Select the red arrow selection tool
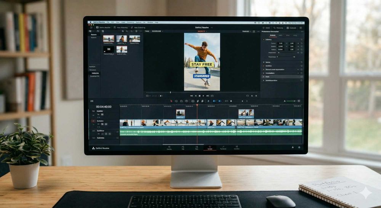 [171, 101]
